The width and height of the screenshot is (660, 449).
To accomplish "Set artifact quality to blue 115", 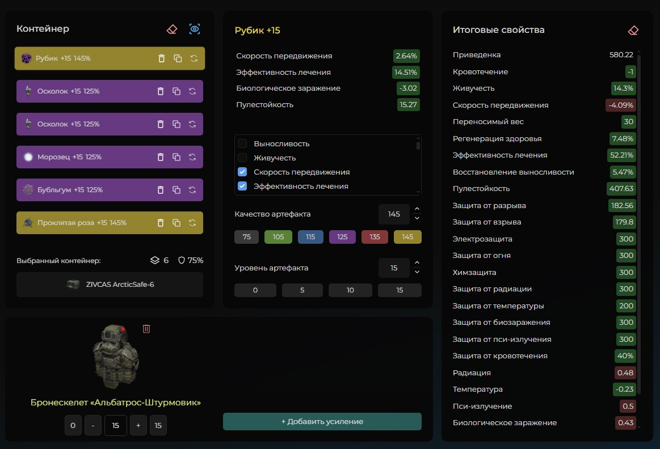I will pyautogui.click(x=310, y=237).
